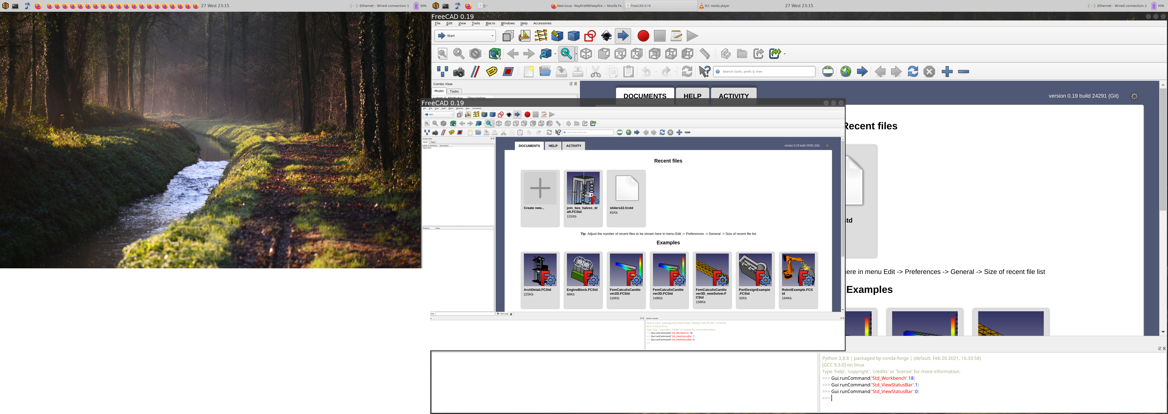Click the search tools field in back window

[x=764, y=72]
